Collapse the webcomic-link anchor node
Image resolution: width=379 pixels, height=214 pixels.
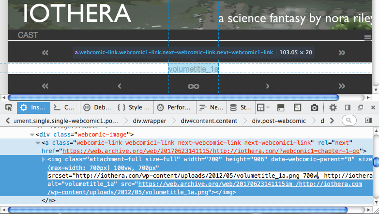(38, 143)
